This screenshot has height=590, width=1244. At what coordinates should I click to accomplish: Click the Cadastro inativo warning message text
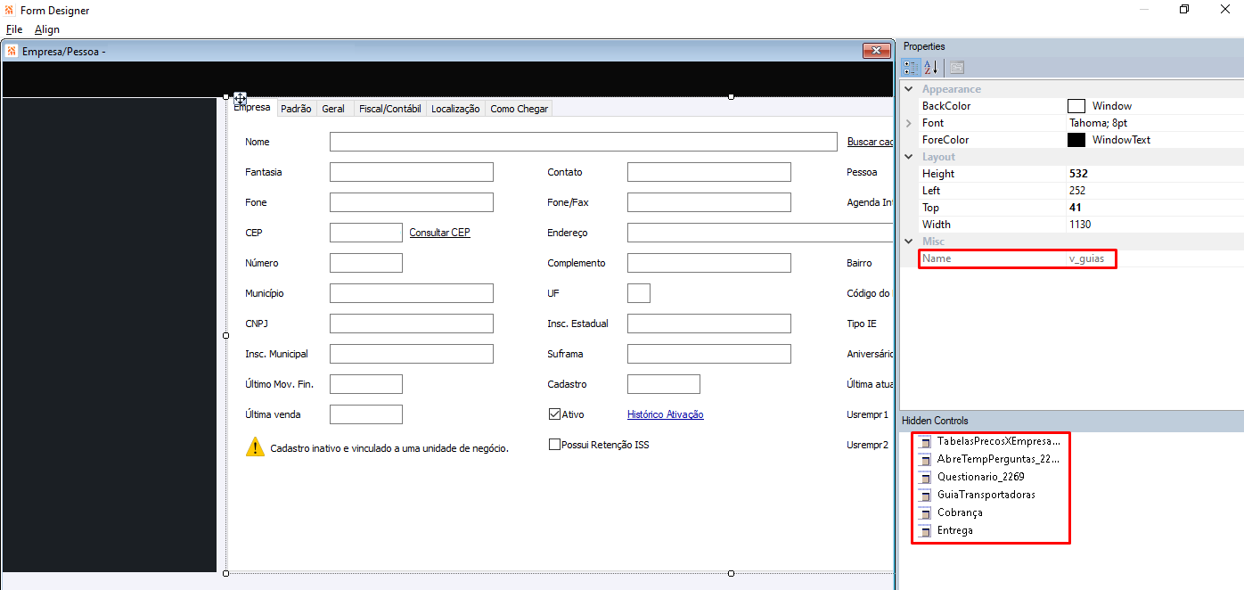click(x=389, y=448)
